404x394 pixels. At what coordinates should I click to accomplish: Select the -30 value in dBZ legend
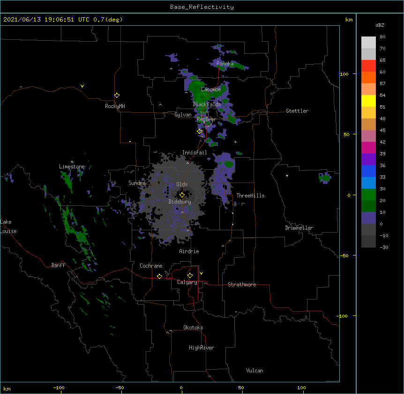384,248
